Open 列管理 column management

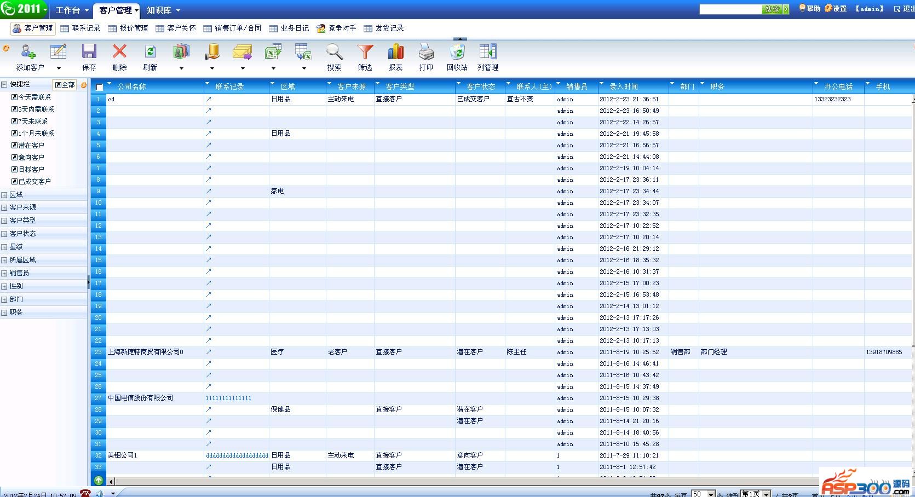487,53
